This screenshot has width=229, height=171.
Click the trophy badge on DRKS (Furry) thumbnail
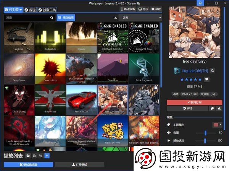[7, 88]
